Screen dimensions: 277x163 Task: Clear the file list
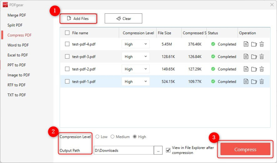[x=123, y=19]
